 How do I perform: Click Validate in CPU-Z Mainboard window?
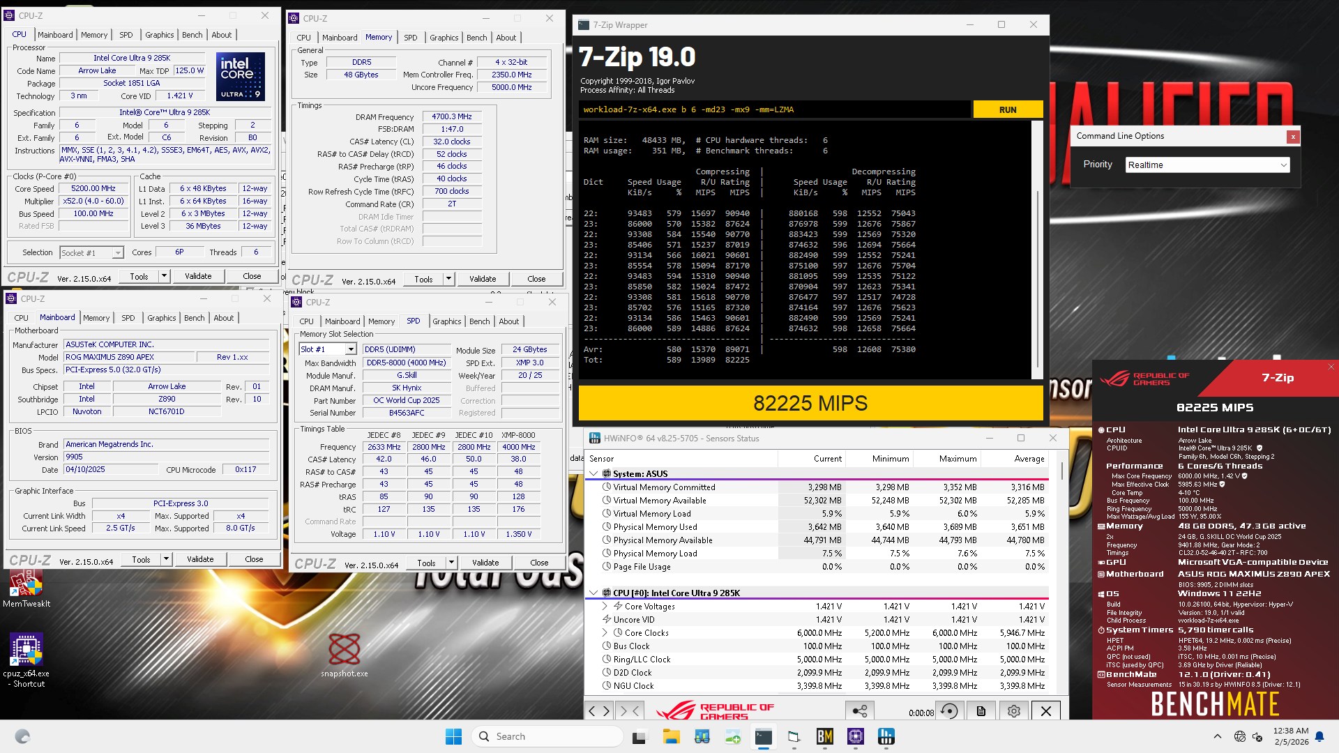coord(200,559)
